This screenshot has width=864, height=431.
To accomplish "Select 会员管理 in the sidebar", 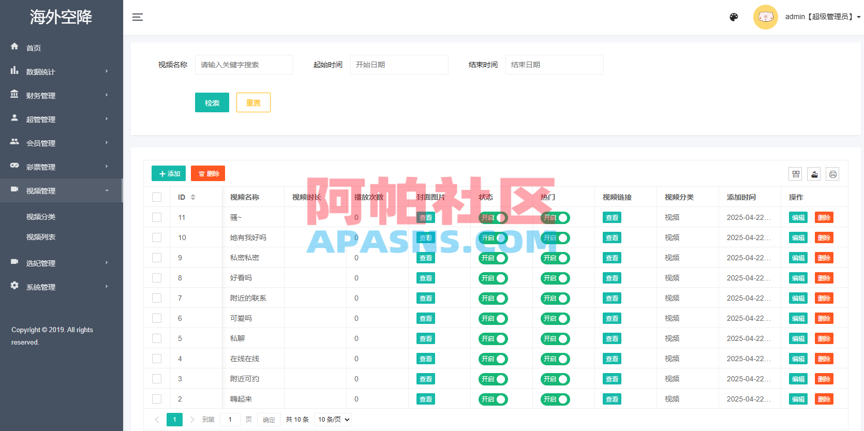I will pos(41,143).
